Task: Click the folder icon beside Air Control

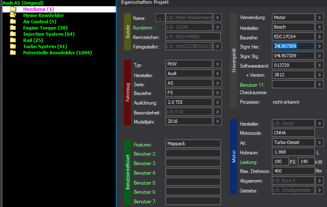Action: click(x=13, y=22)
